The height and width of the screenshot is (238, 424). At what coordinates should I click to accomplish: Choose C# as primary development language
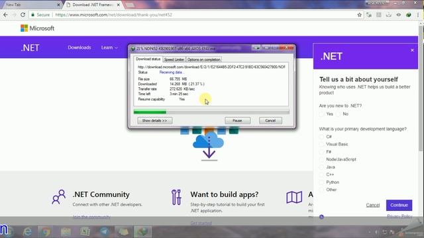[x=321, y=137]
